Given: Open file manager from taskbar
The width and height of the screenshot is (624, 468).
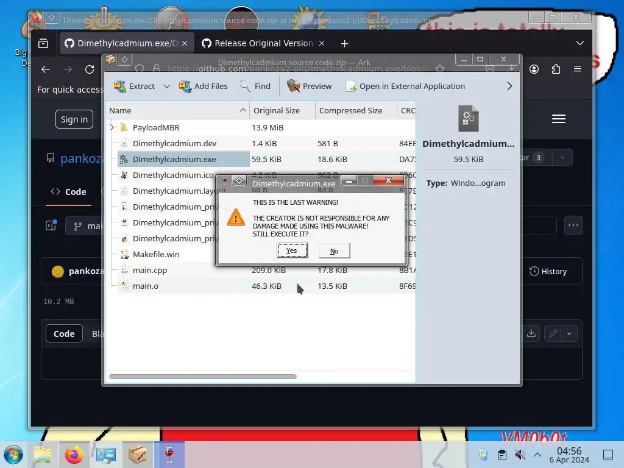Looking at the screenshot, I should (x=43, y=455).
